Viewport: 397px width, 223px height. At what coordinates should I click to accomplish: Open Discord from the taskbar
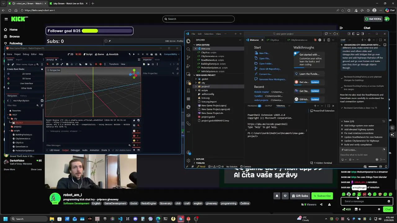(135, 219)
